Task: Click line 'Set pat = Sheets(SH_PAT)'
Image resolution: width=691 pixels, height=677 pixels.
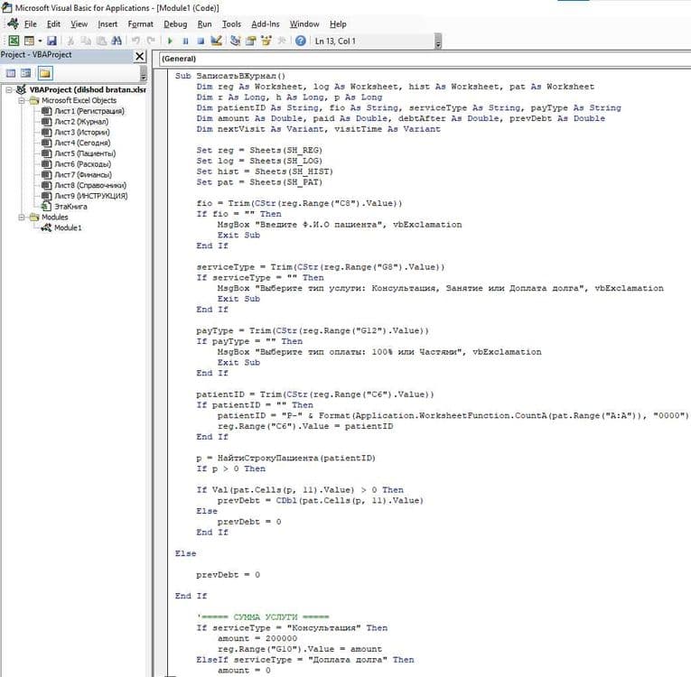Action: pos(259,182)
